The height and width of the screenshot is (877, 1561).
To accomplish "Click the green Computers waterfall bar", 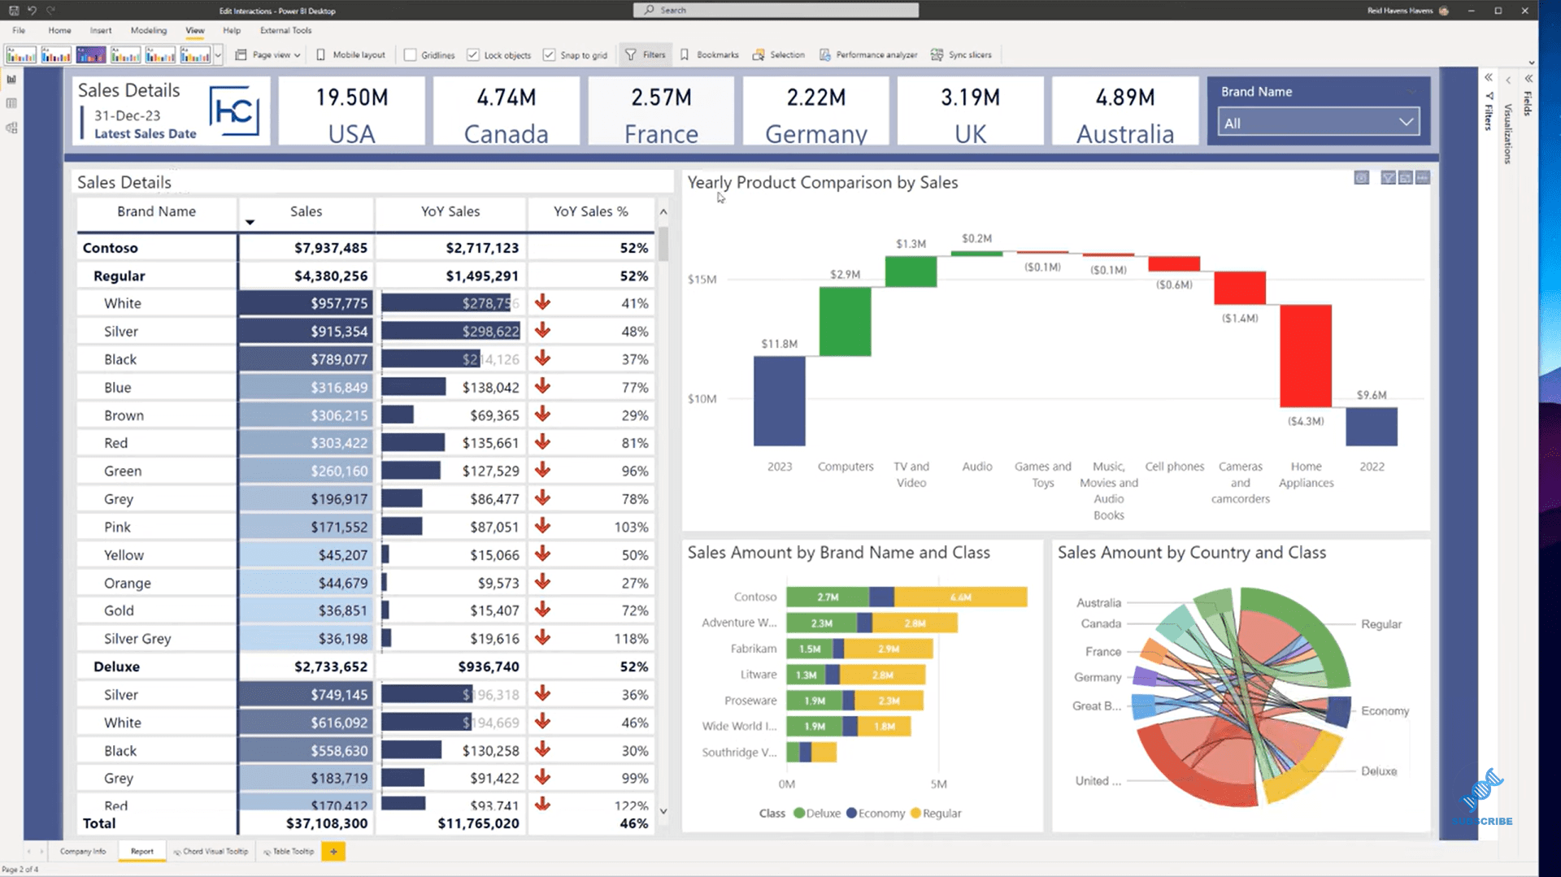I will 845,321.
